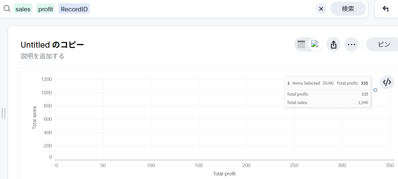Click the search magnifier icon

[x=7, y=9]
